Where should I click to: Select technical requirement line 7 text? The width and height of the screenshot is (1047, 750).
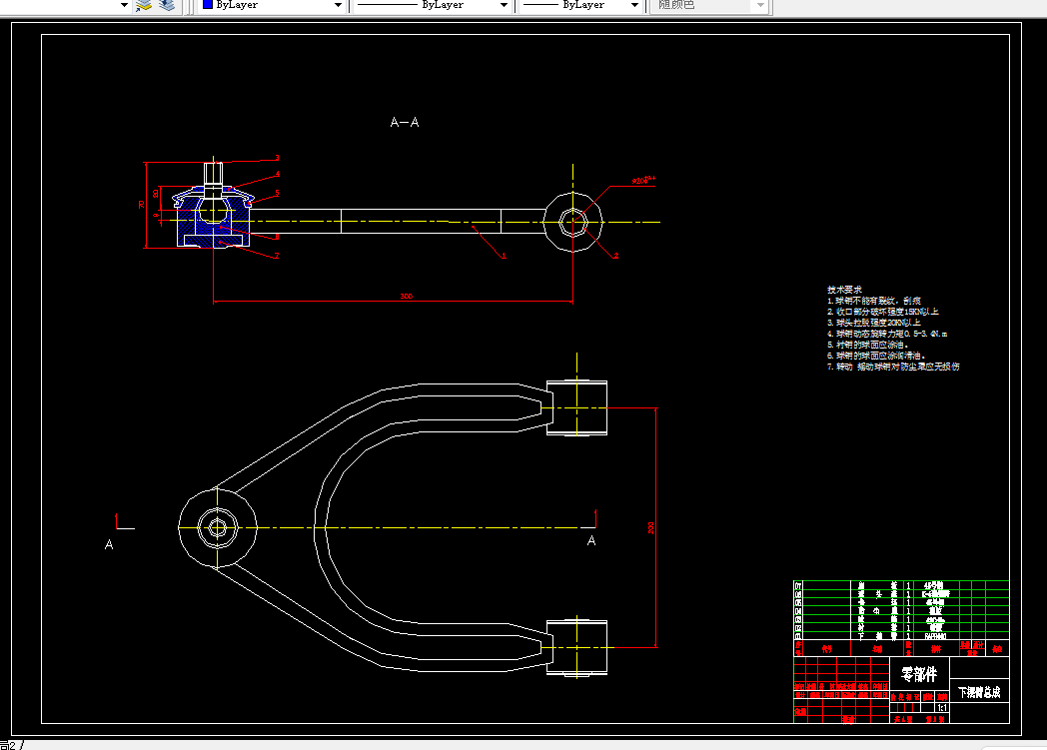(x=893, y=367)
